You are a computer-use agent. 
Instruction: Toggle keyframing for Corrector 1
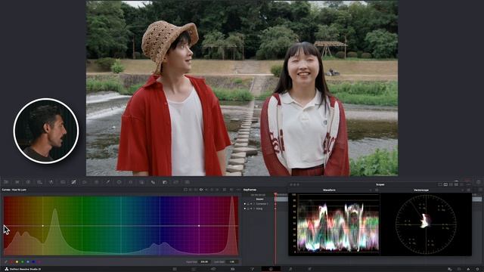coord(251,204)
